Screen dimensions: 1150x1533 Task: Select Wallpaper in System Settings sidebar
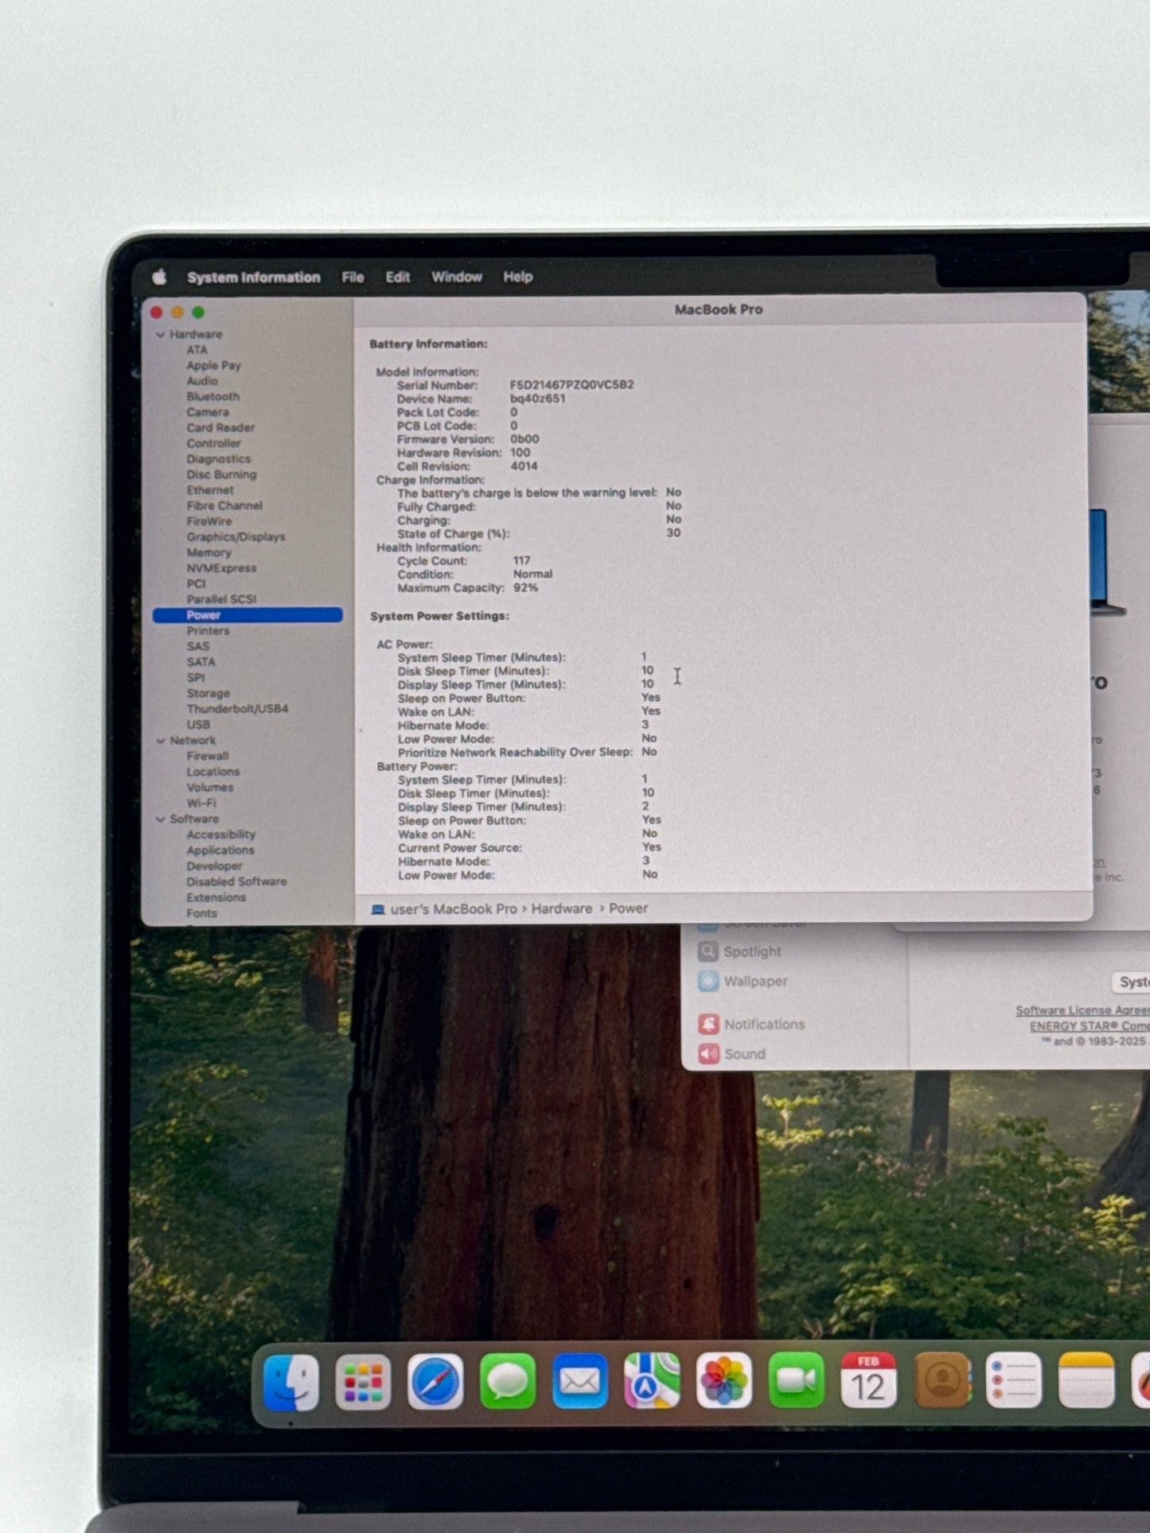754,982
